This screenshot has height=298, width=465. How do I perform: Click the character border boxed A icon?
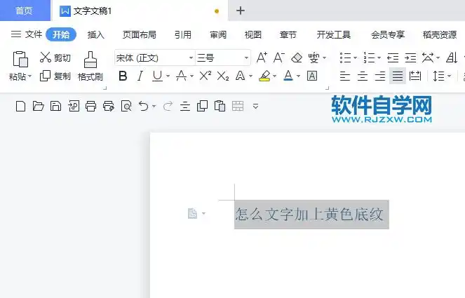(311, 76)
